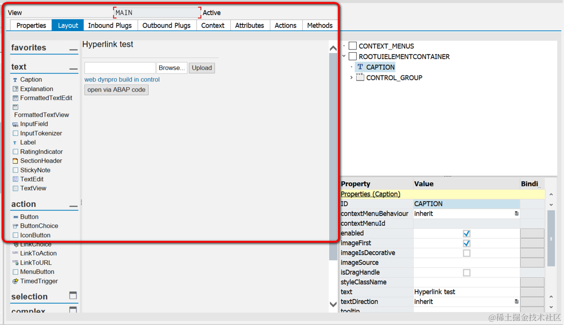Select the Button element icon in action group
The height and width of the screenshot is (325, 564).
tap(15, 217)
